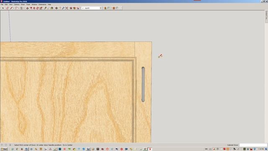Pick the Eraser tool

pos(8,8)
